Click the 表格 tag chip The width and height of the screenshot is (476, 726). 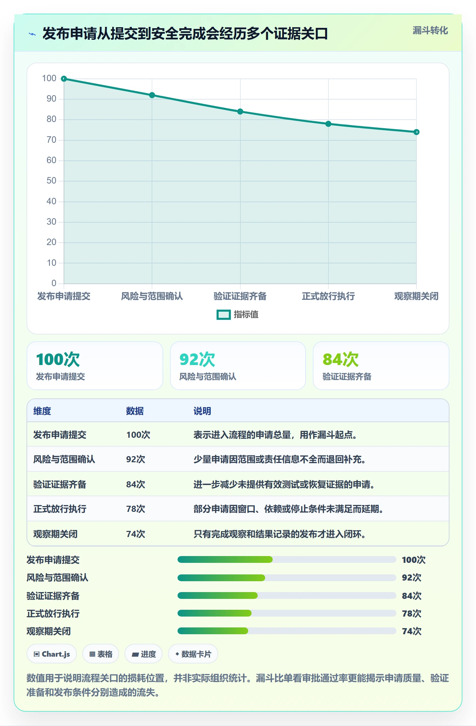(101, 654)
